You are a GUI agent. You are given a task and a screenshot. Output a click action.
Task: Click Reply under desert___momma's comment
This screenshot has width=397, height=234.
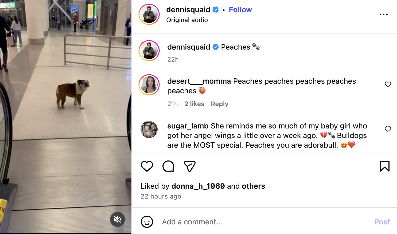(x=219, y=104)
